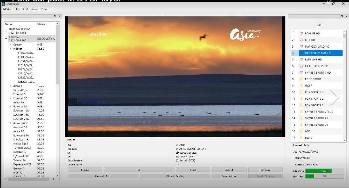Click the dollar icon beside FOX SPORTS 2
The width and height of the screenshot is (349, 188).
coord(301,99)
